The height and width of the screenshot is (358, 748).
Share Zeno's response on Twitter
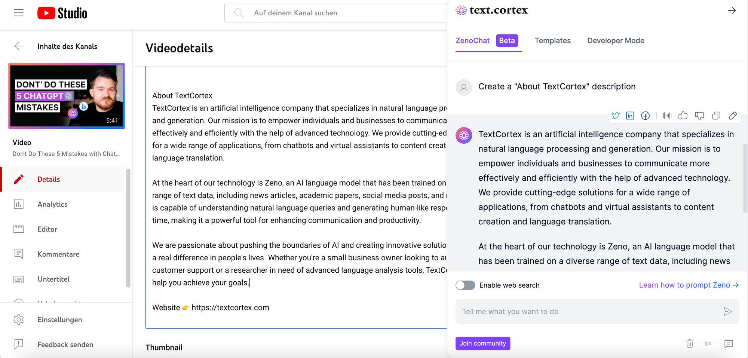[x=616, y=116]
